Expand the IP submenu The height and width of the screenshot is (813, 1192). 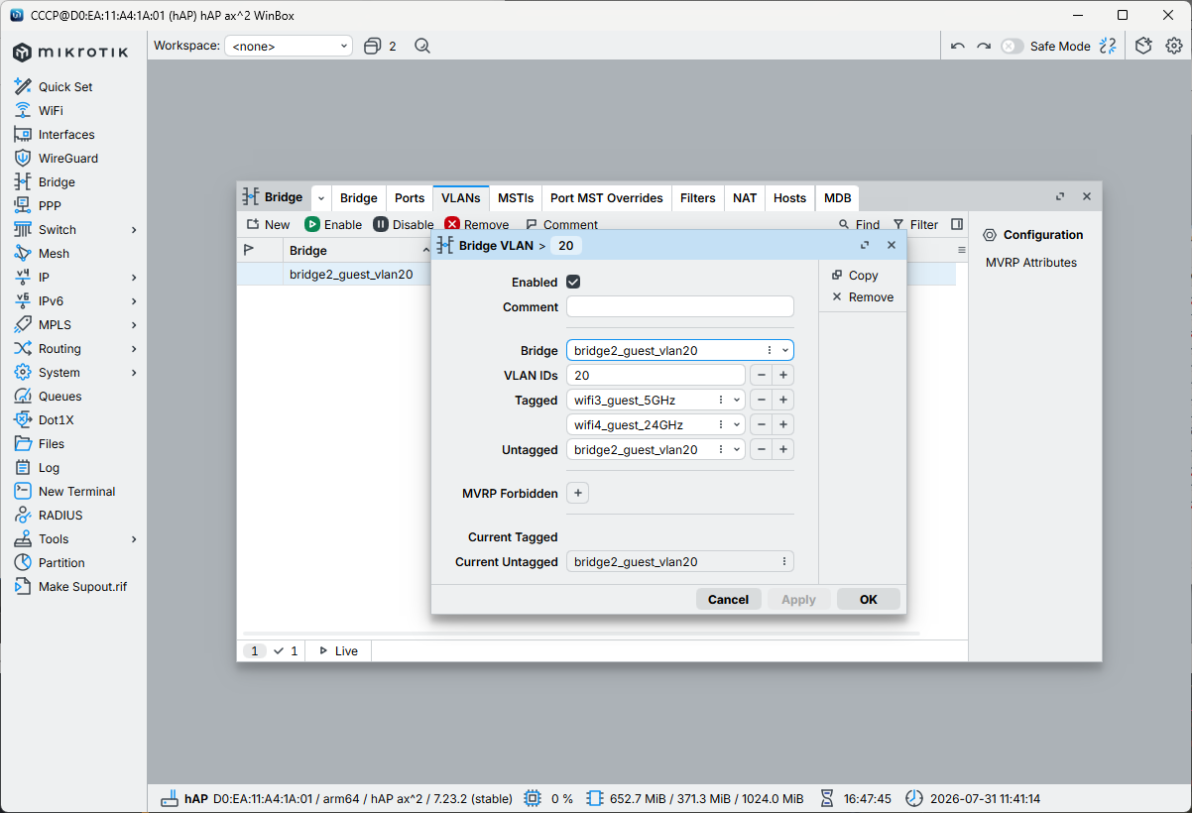[x=134, y=278]
